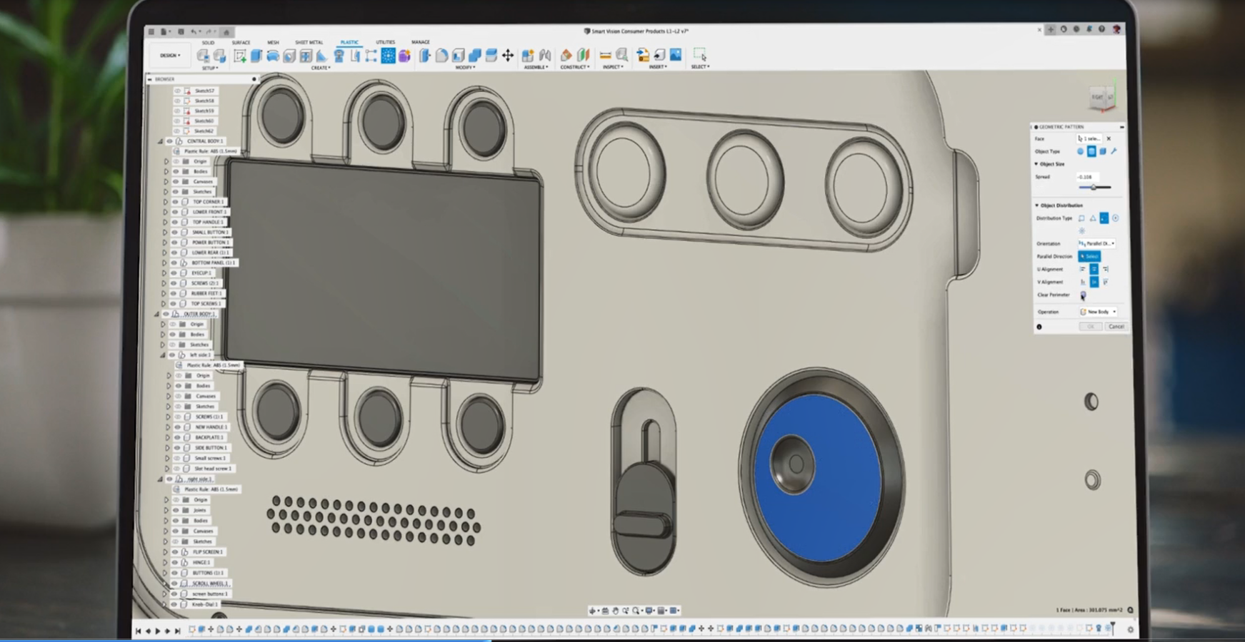Image resolution: width=1245 pixels, height=642 pixels.
Task: Choose the radial Distribution Type icon
Action: tap(1115, 218)
